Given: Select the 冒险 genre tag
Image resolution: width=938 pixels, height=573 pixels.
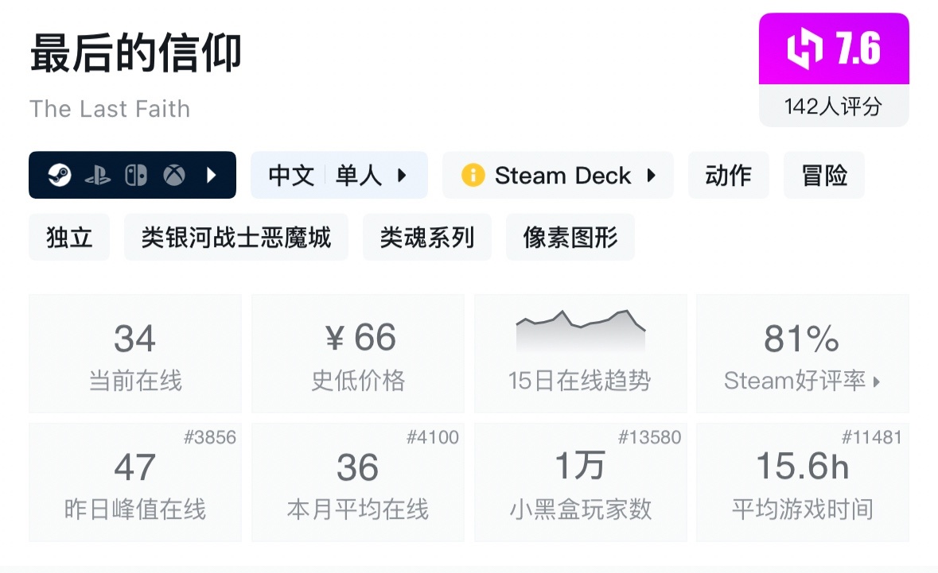Looking at the screenshot, I should point(824,175).
